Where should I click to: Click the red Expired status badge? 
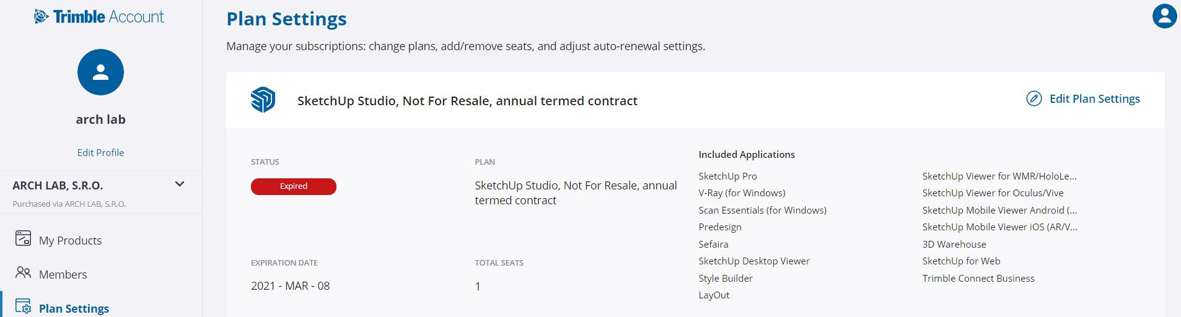click(294, 186)
